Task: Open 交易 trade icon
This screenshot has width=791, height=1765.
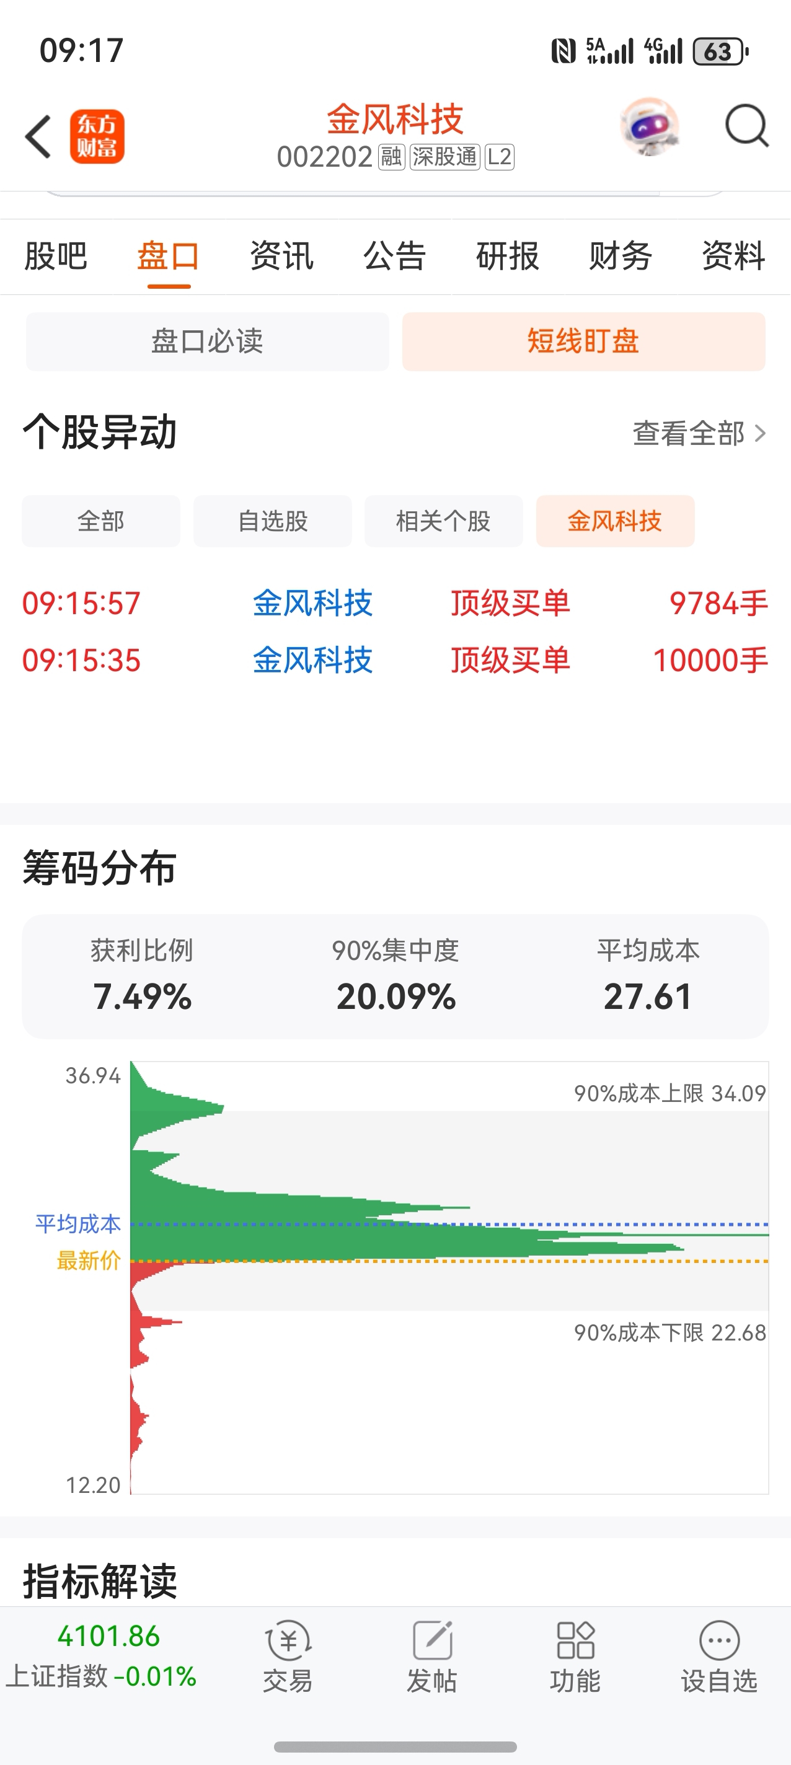Action: click(288, 1657)
